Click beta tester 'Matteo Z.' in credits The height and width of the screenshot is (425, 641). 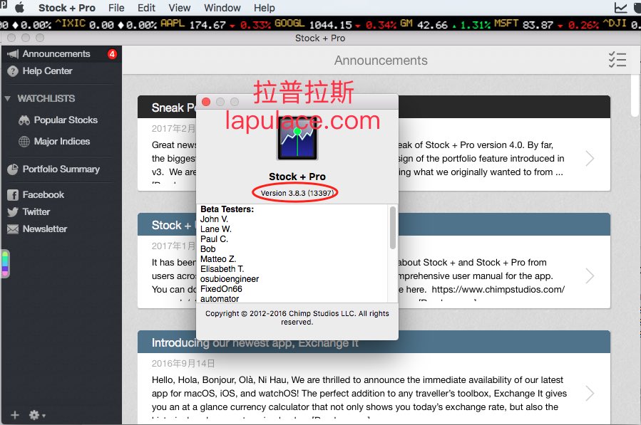click(x=218, y=259)
